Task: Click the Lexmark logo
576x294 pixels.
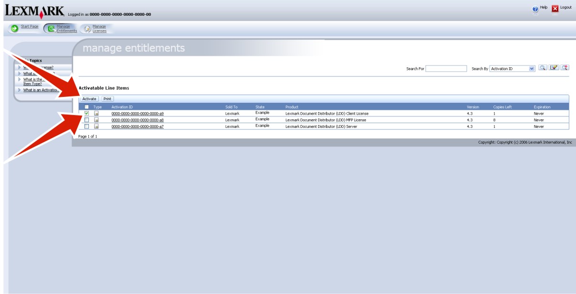Action: coord(34,11)
